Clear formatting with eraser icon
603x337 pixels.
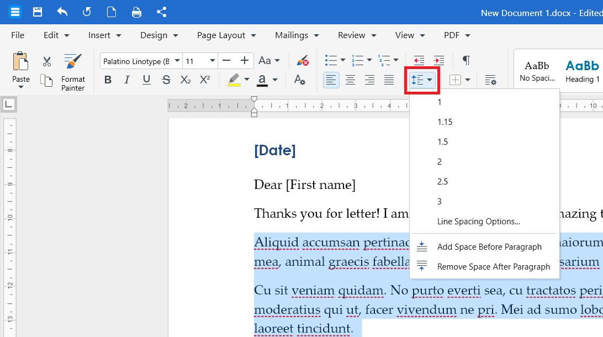[303, 61]
